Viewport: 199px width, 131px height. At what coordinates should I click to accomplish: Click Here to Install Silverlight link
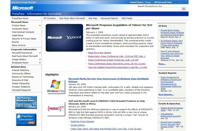(24, 2)
